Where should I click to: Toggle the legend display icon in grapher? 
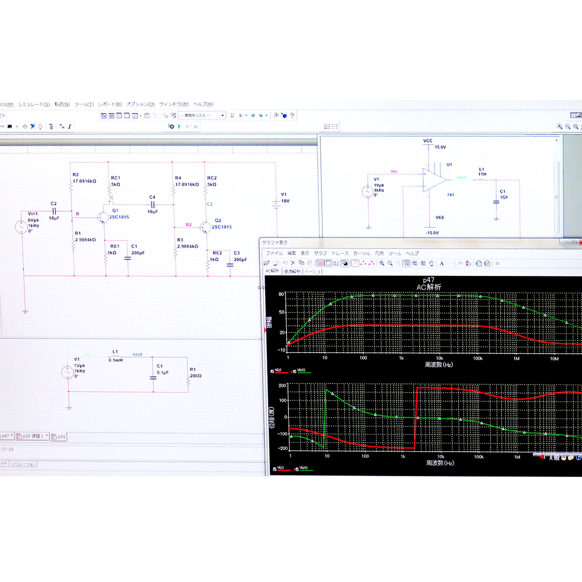[328, 263]
